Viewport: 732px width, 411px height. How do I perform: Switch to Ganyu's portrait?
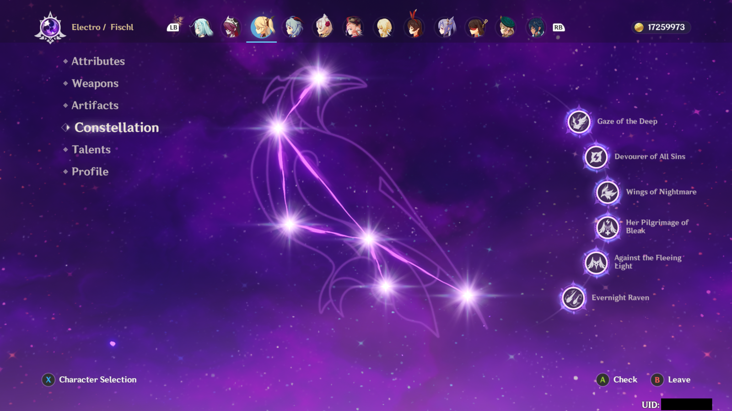(293, 27)
